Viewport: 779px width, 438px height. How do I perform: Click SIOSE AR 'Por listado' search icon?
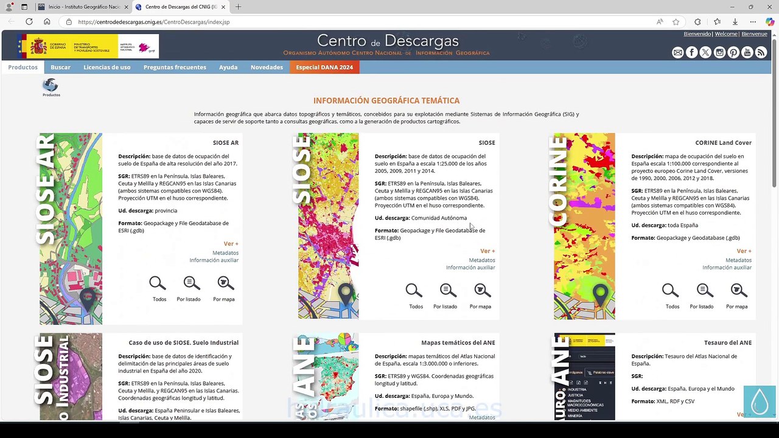pyautogui.click(x=192, y=283)
